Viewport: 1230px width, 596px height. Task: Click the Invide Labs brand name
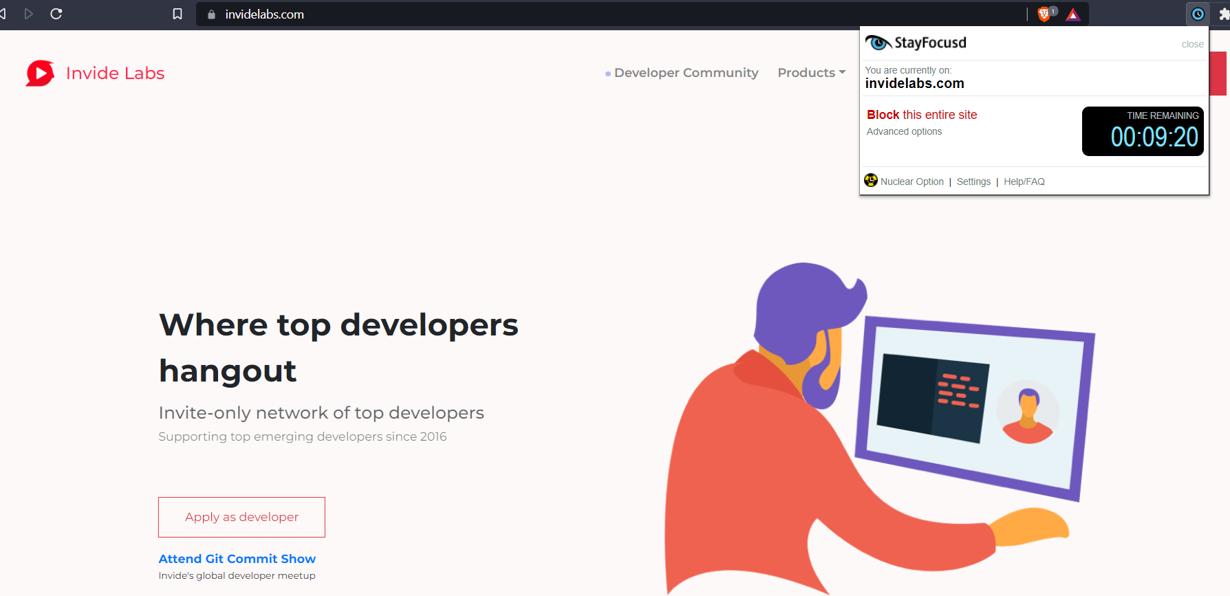(115, 73)
